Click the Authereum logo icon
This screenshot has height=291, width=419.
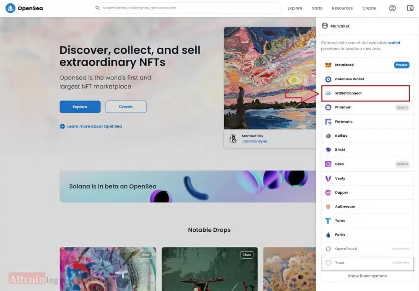pyautogui.click(x=328, y=207)
